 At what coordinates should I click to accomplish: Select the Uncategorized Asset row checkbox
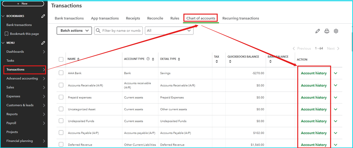point(61,109)
